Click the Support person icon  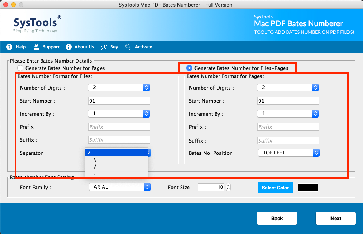tap(36, 47)
